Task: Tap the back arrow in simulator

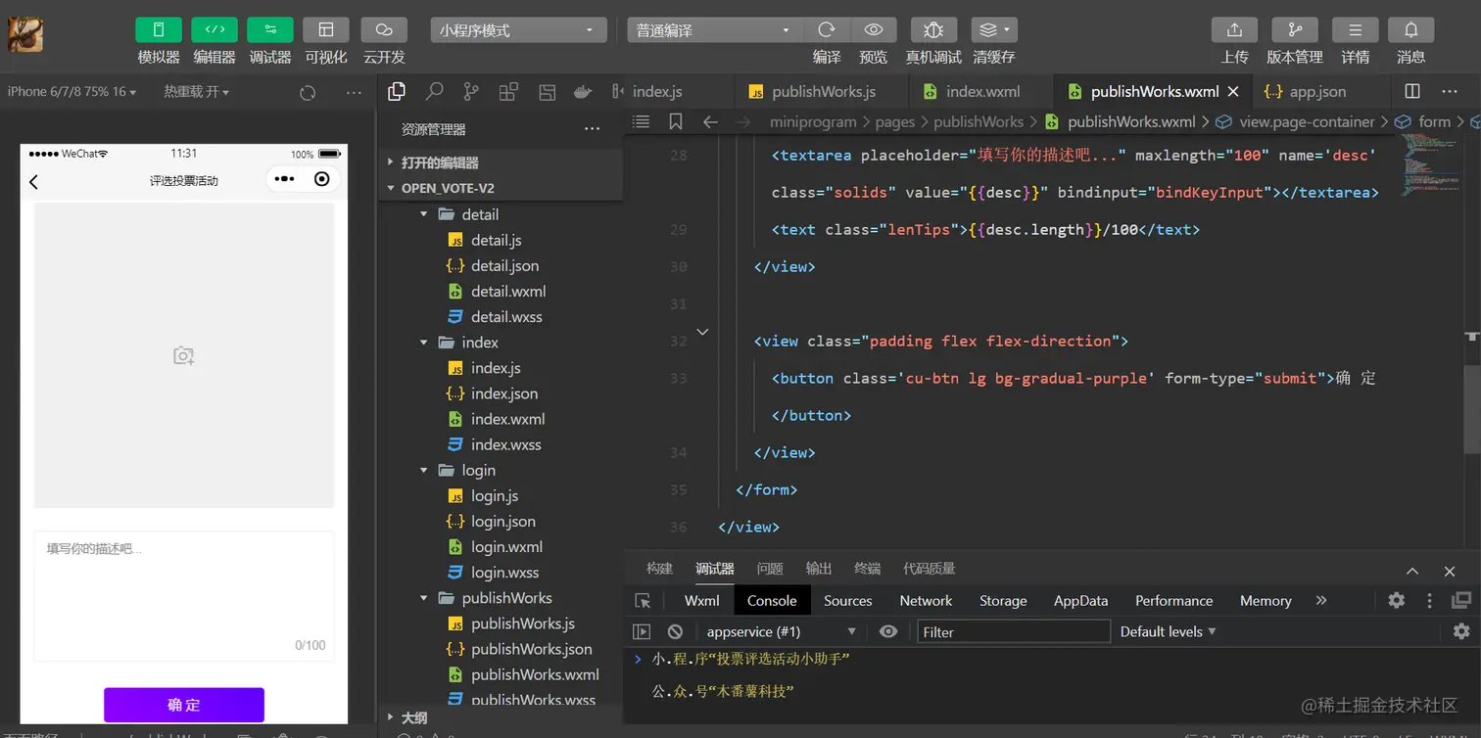Action: point(33,181)
